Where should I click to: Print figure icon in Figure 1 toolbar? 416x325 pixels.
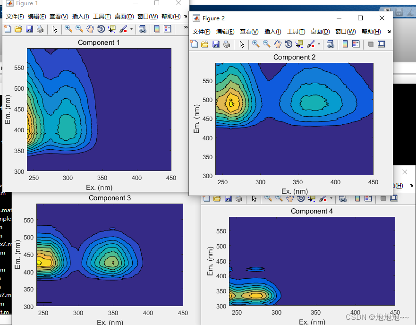(40, 29)
